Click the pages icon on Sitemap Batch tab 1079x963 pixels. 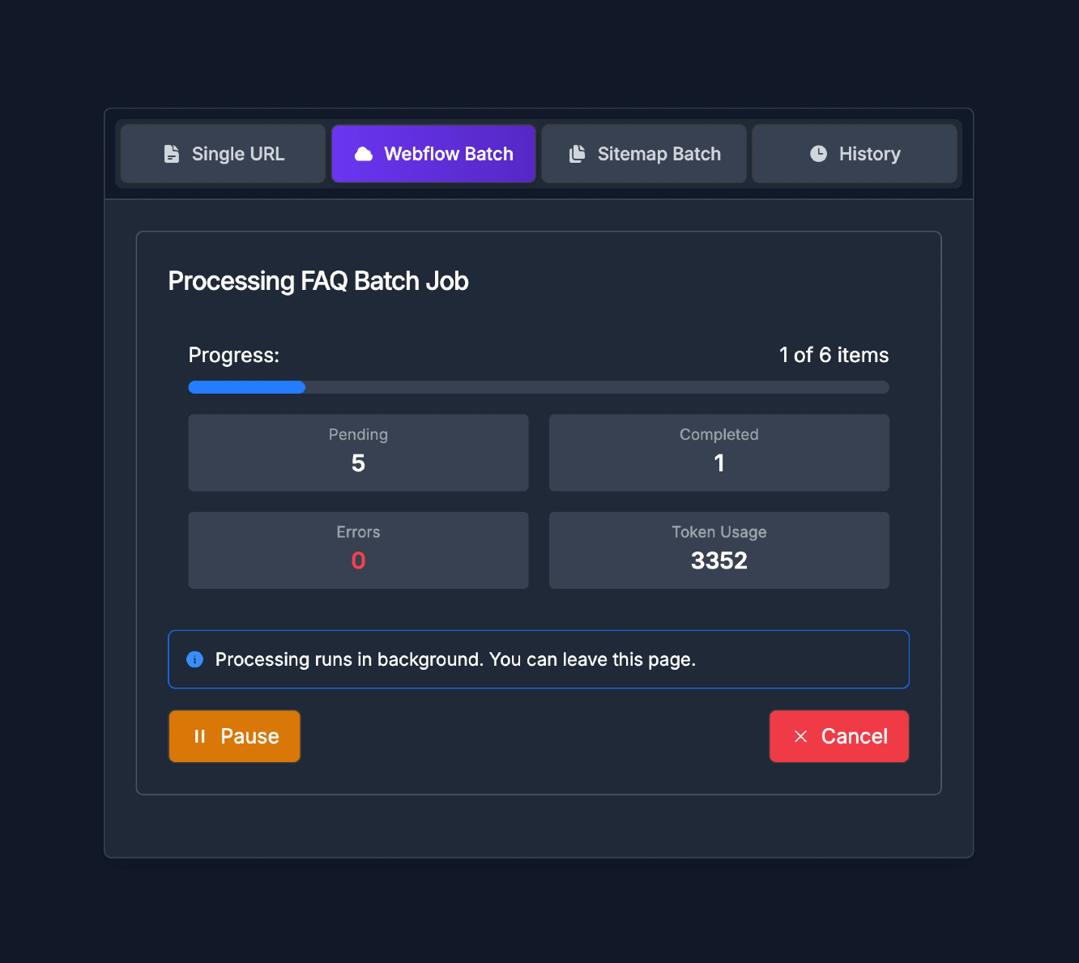click(577, 153)
